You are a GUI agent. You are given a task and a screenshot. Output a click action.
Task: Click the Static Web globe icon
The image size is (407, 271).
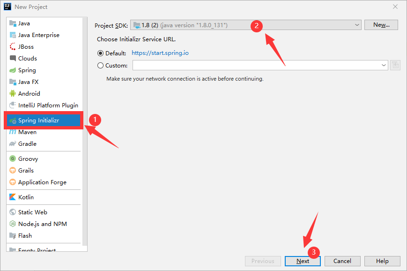[x=13, y=212]
